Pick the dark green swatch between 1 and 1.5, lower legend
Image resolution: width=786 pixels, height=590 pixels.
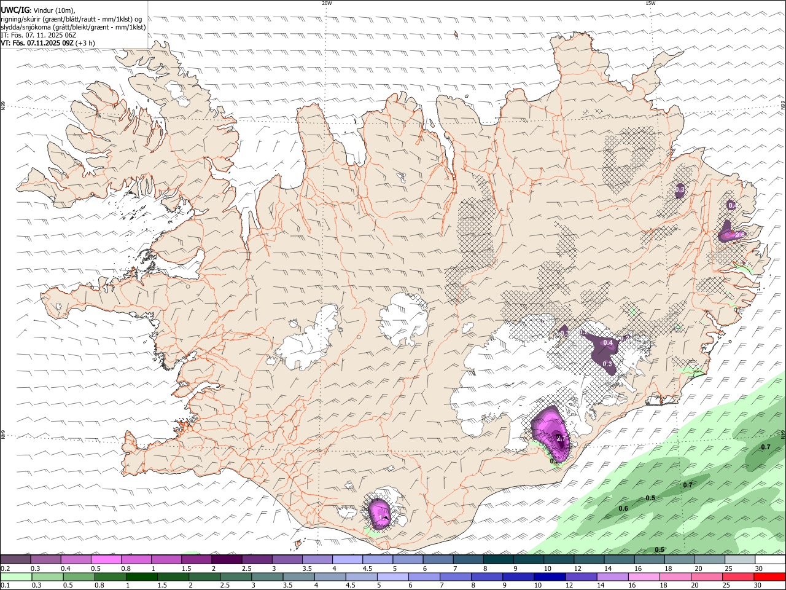[x=141, y=576]
